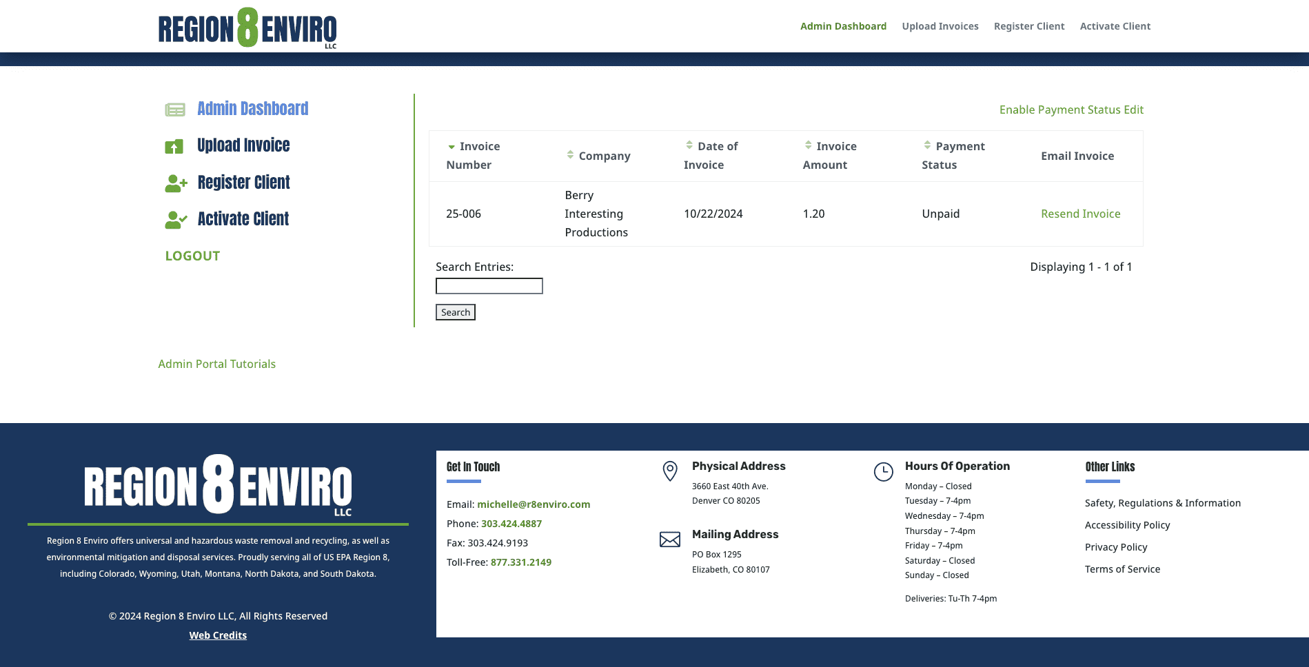The width and height of the screenshot is (1309, 667).
Task: Click the Activate Client person-check icon
Action: [176, 220]
